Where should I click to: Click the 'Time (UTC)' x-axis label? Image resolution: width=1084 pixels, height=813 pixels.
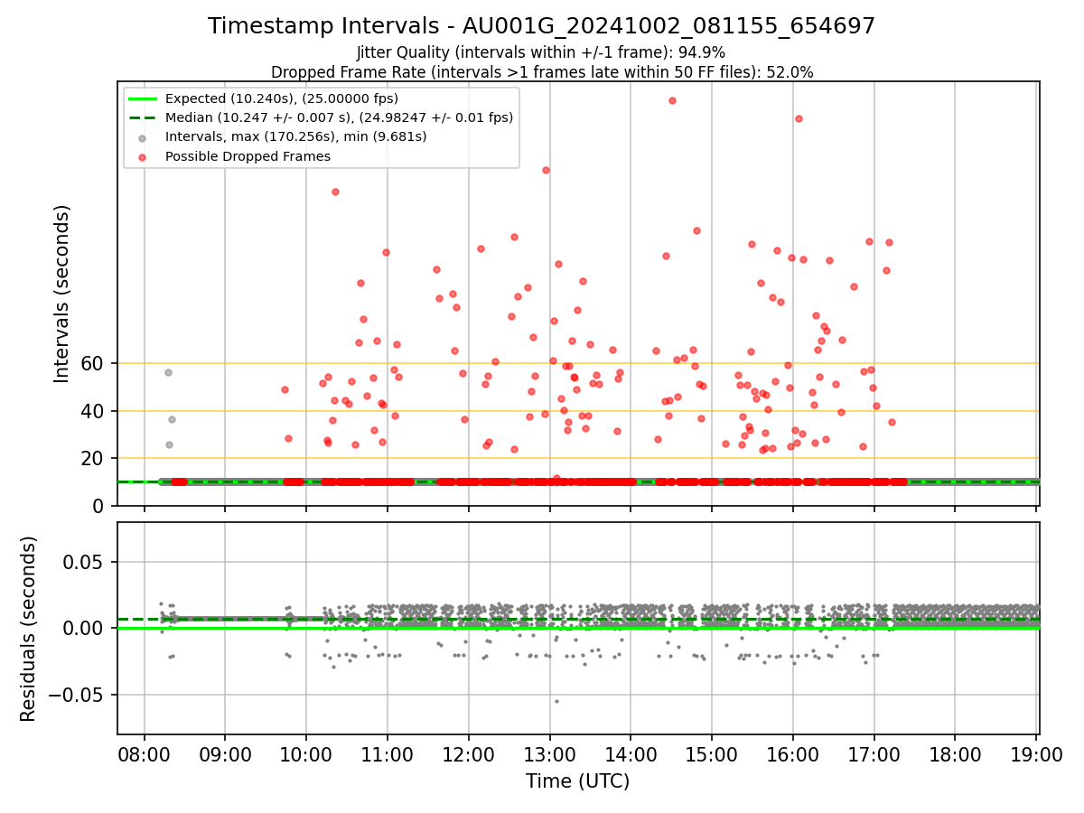point(578,781)
